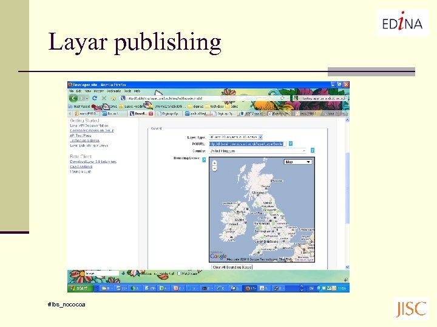437x327 pixels.
Task: Open the Layer Type dropdown
Action: (x=235, y=137)
